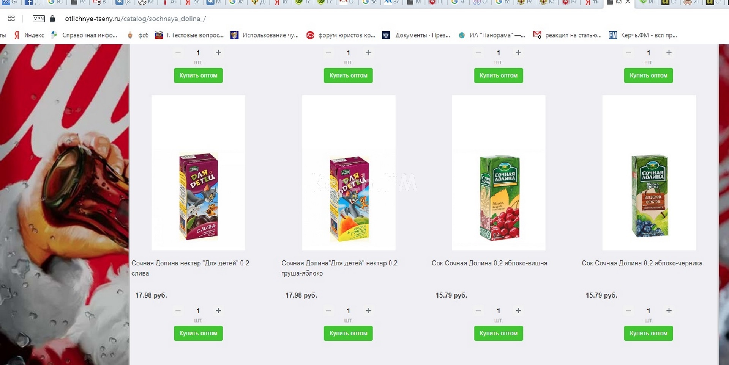Open the Gmail 'реакция на статью' bookmark
Image resolution: width=729 pixels, height=365 pixels.
pos(567,35)
